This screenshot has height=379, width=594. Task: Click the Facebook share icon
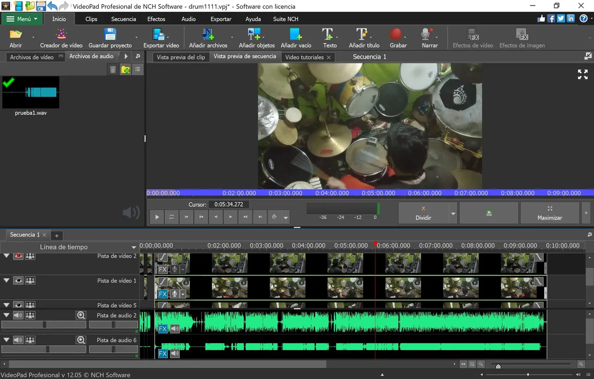[551, 19]
